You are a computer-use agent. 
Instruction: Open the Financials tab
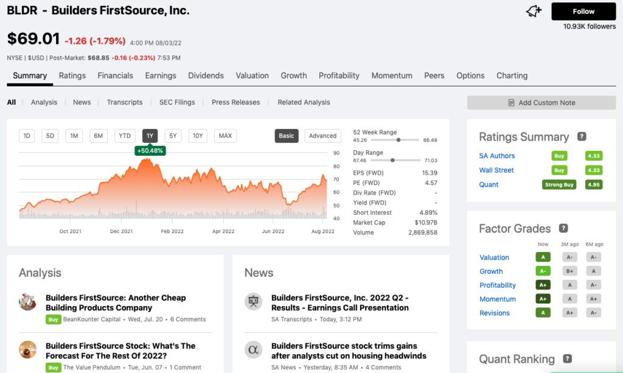point(115,75)
